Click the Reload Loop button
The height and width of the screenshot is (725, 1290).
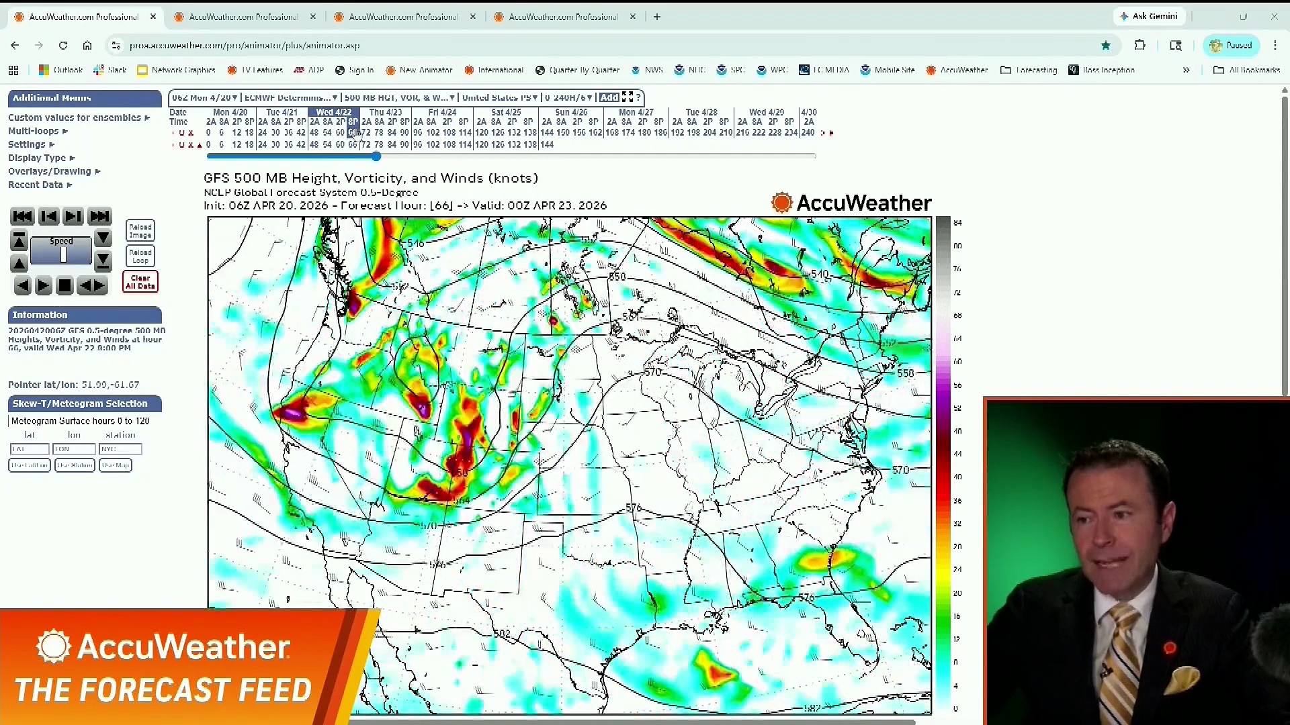(x=140, y=256)
